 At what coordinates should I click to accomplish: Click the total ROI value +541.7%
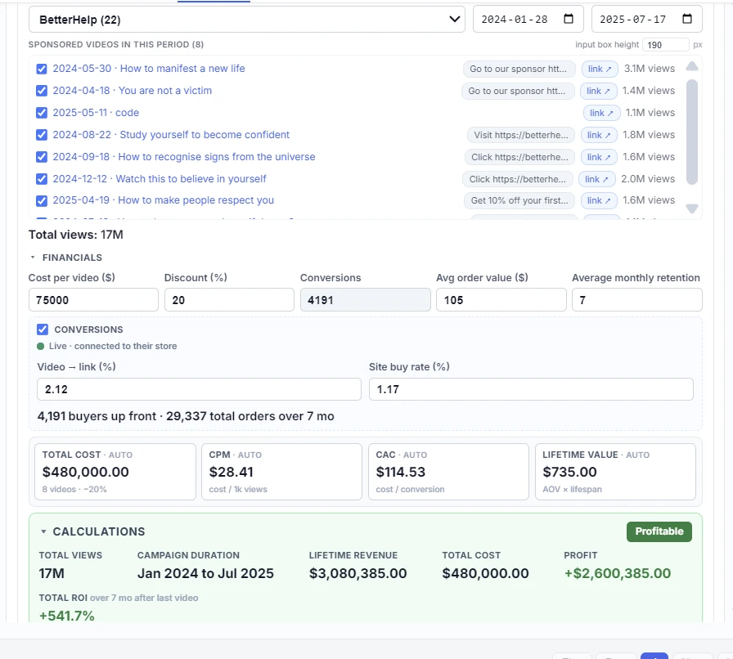click(x=67, y=615)
